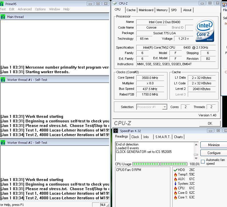Click the Main thread window icon
This screenshot has height=207, width=227.
tap(3, 17)
